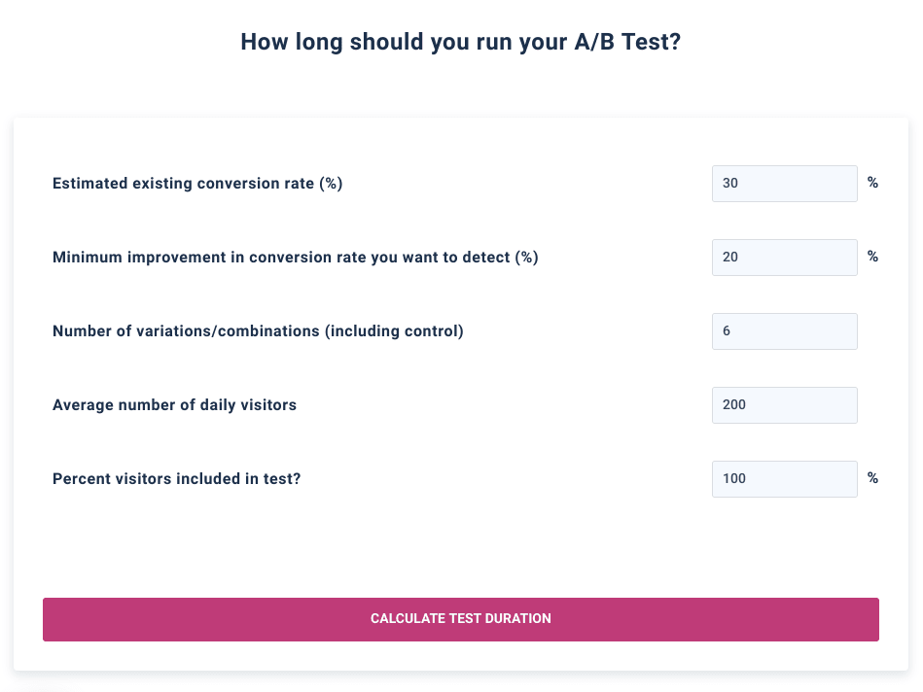
Task: Click the 'Average number of daily visitors' label
Action: 174,405
